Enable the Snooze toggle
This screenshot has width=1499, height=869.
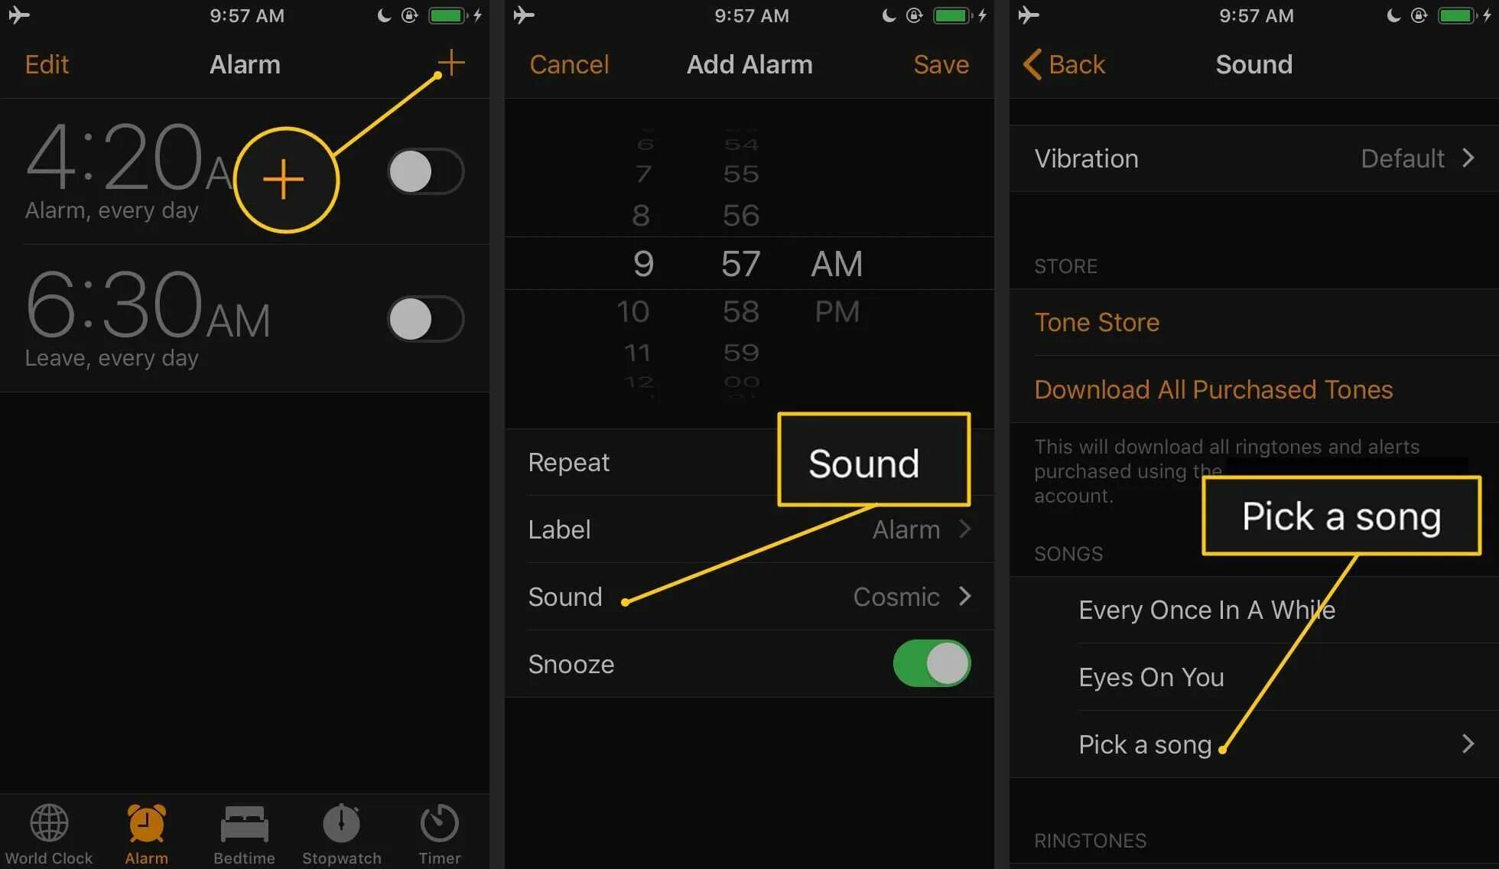(932, 663)
